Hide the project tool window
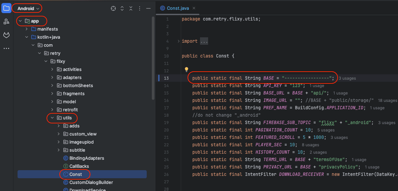 pyautogui.click(x=148, y=8)
